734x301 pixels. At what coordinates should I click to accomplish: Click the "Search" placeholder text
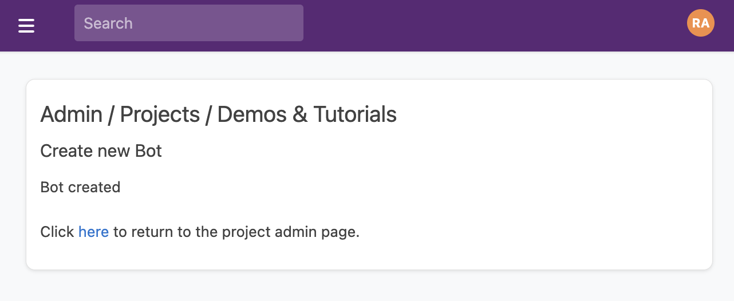click(108, 23)
